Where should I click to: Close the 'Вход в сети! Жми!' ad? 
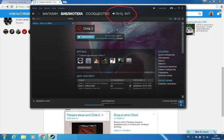[154, 114]
